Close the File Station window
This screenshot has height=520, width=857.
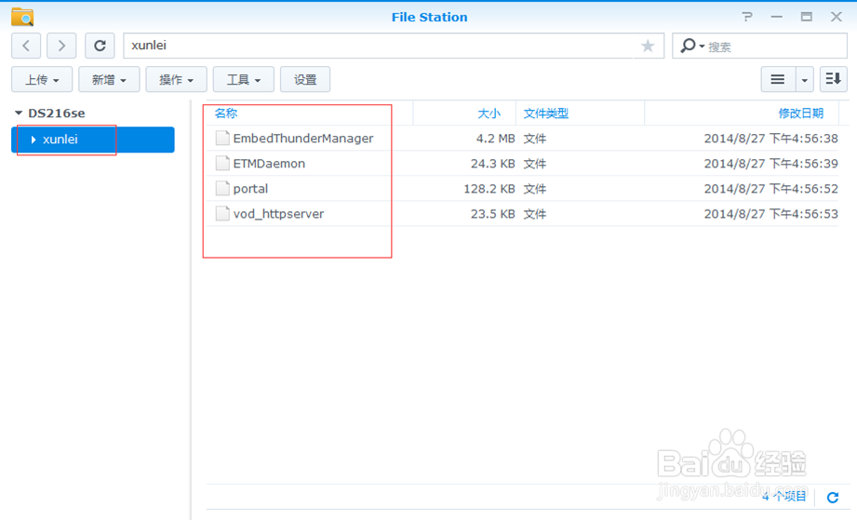click(837, 17)
